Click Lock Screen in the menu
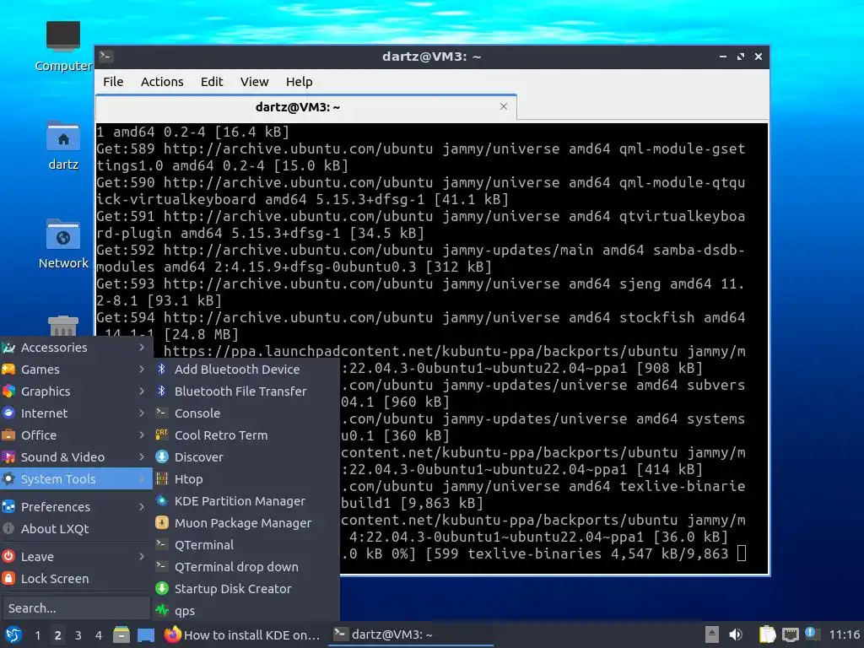 click(x=75, y=579)
